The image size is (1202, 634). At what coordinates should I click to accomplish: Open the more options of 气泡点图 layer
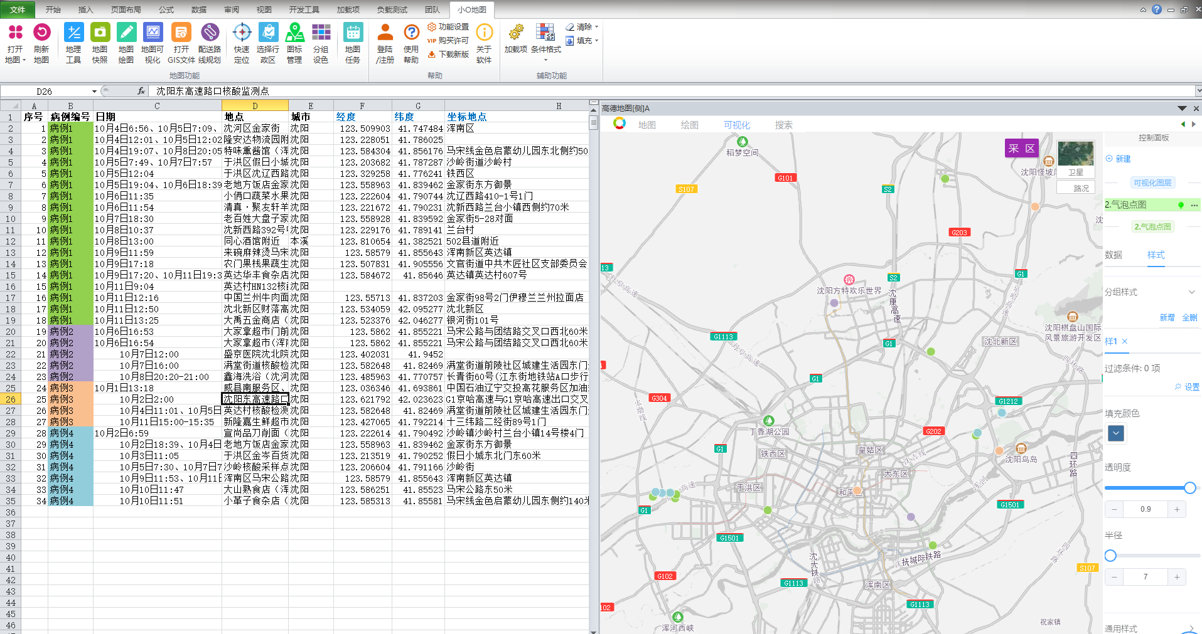(1194, 205)
